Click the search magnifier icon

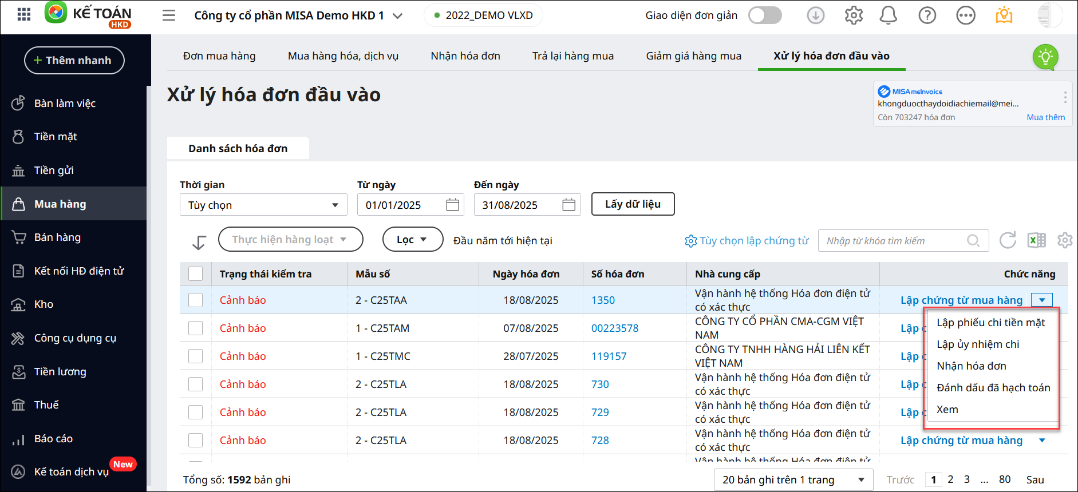[x=973, y=241]
